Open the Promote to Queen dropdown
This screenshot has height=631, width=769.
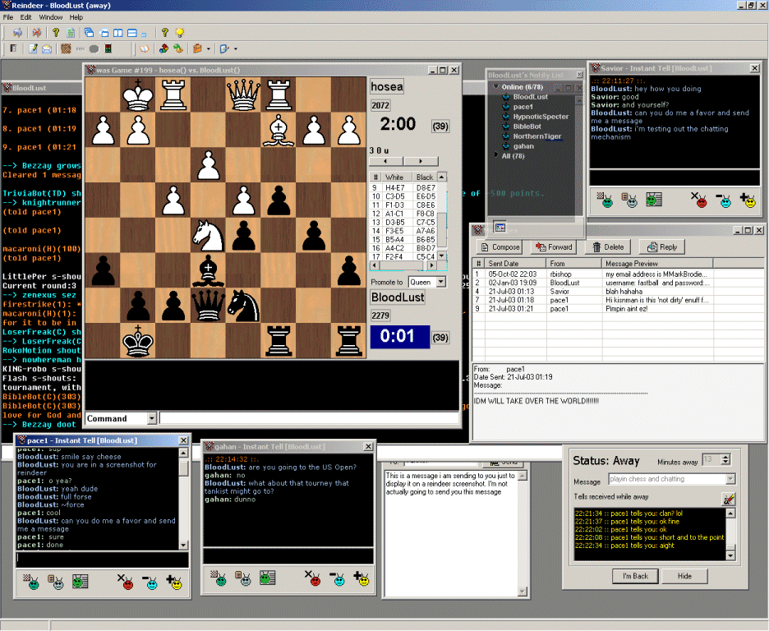point(440,282)
